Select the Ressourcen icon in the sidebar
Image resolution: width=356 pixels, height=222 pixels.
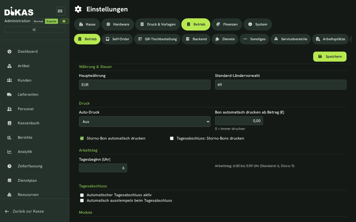pyautogui.click(x=9, y=195)
